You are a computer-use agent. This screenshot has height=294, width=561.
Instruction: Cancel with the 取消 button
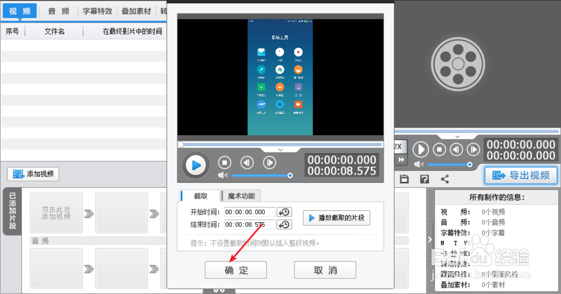(325, 270)
